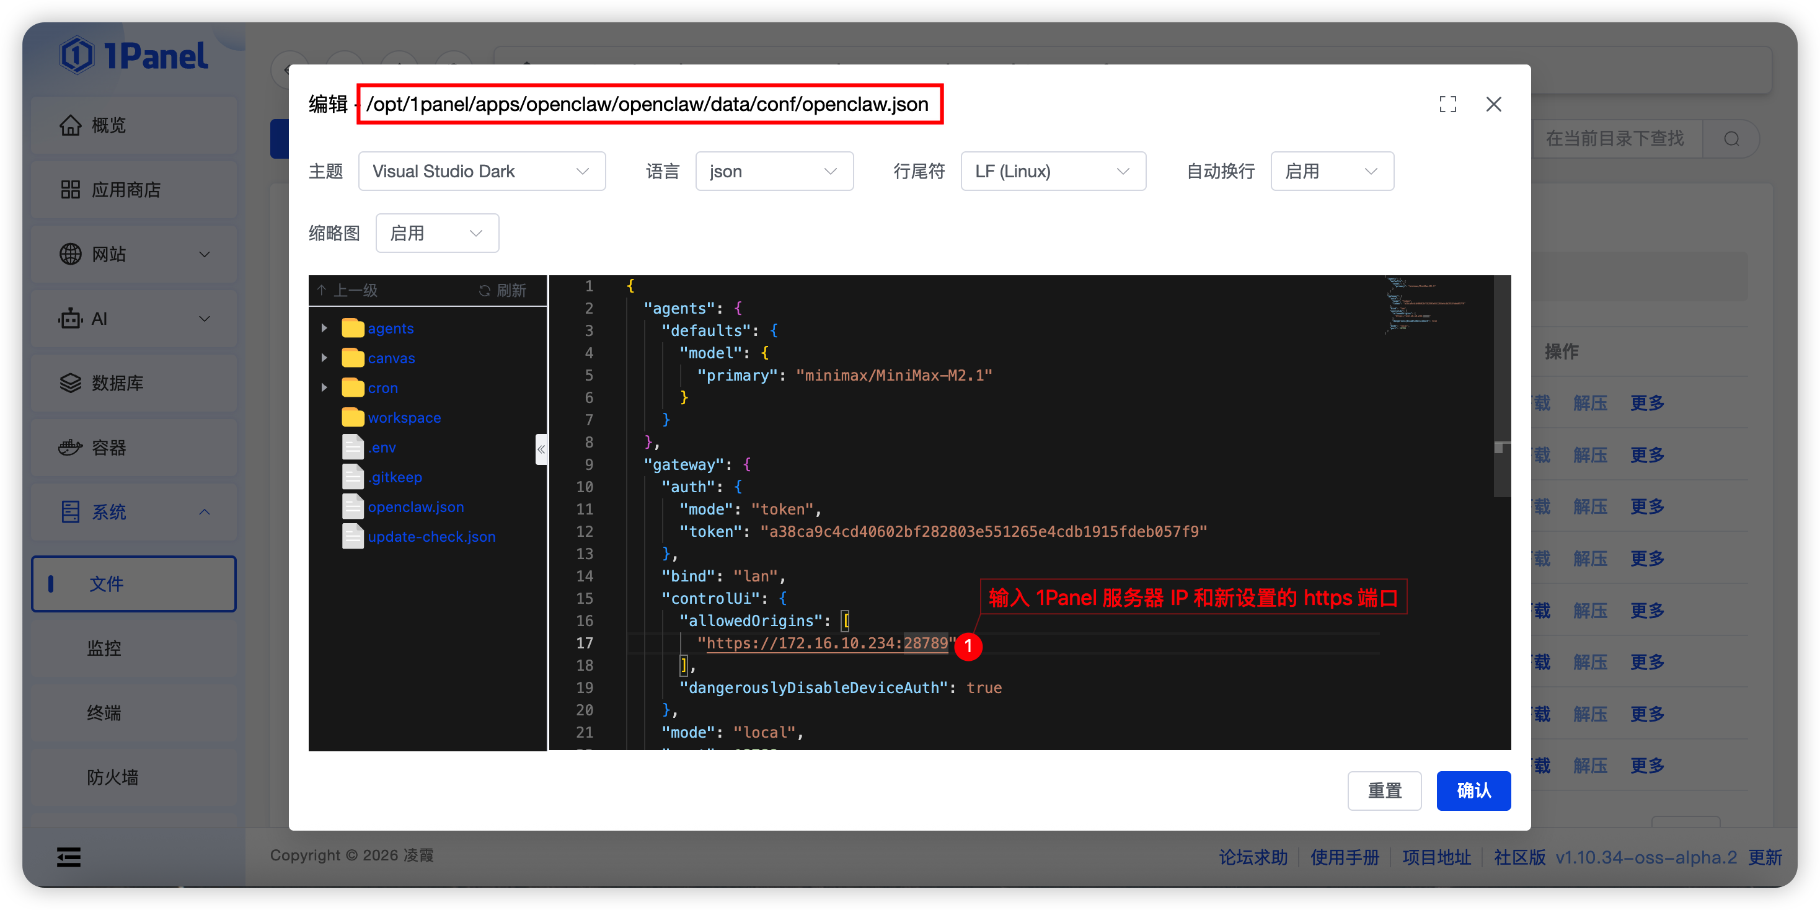1820x910 pixels.
Task: Click the search magnifier icon in directory search
Action: [x=1731, y=138]
